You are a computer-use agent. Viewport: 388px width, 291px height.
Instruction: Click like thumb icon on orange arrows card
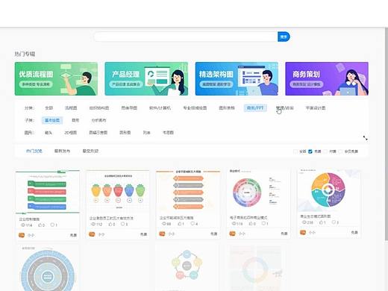(x=180, y=224)
